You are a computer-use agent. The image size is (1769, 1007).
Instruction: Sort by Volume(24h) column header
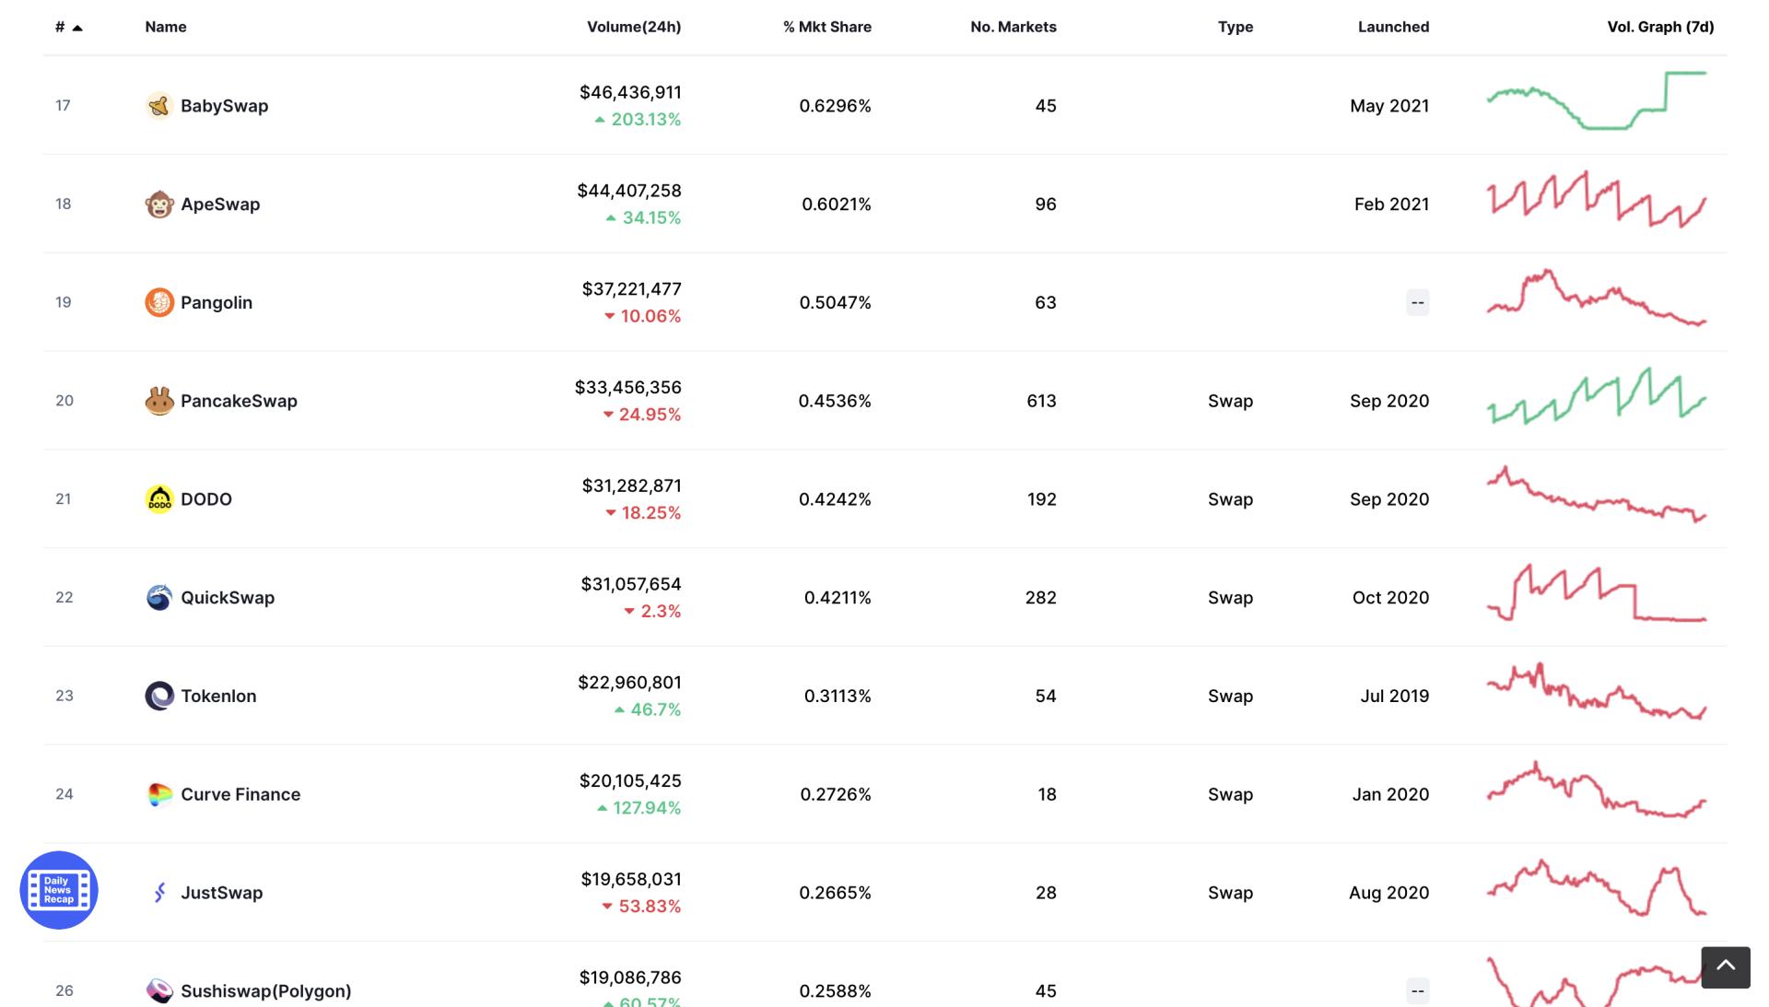pos(634,27)
